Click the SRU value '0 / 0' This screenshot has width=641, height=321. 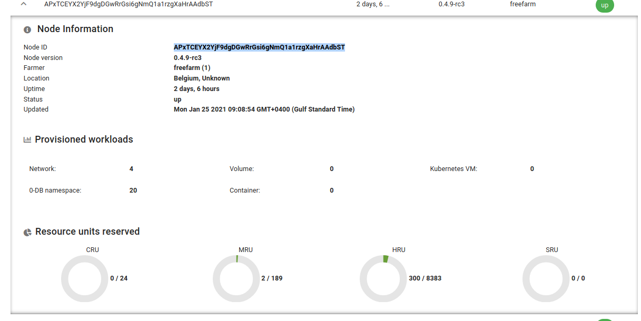click(x=578, y=278)
